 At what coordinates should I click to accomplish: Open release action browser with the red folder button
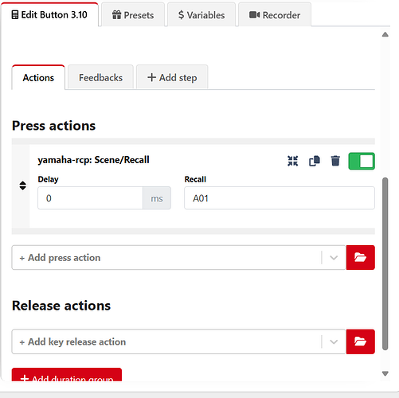[x=361, y=341]
